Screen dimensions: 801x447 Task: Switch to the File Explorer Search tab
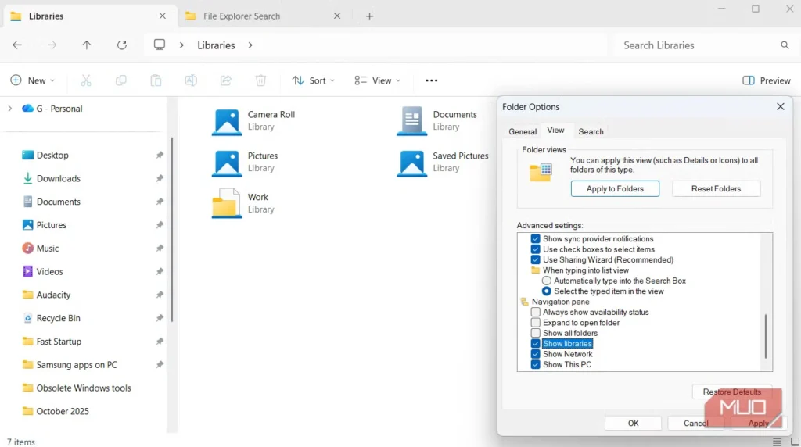(x=241, y=16)
